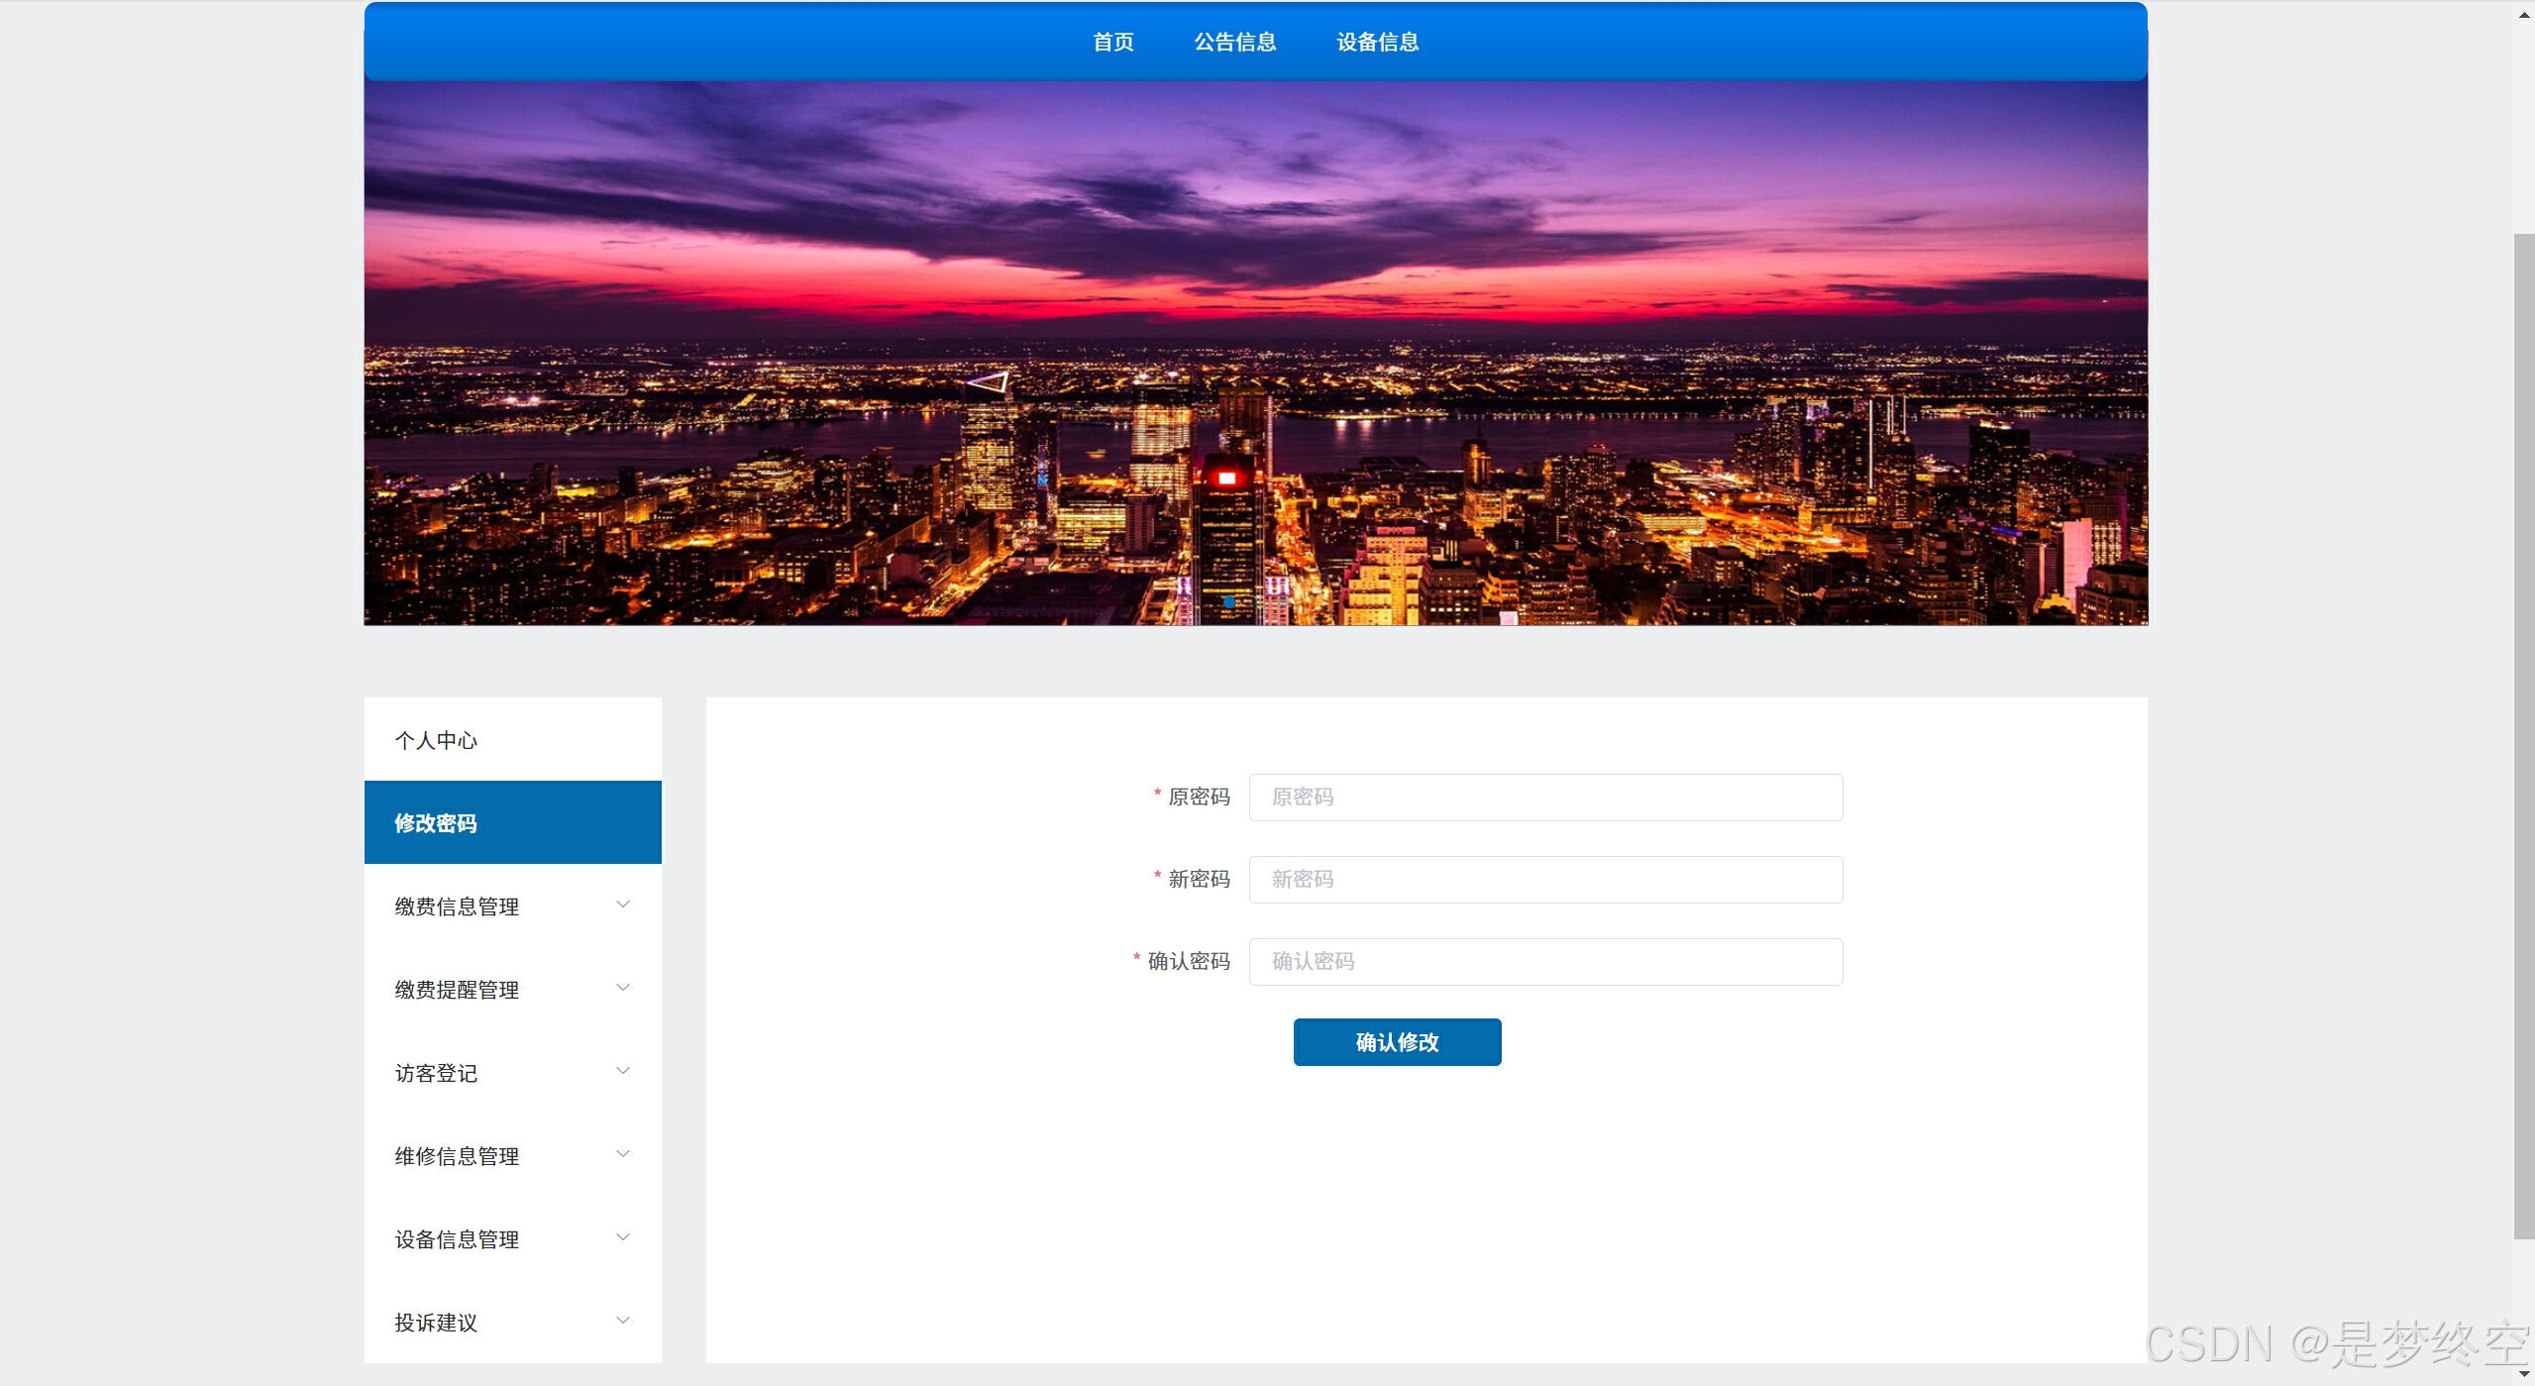Click the scrollbar down arrow
This screenshot has width=2535, height=1386.
point(2523,1374)
